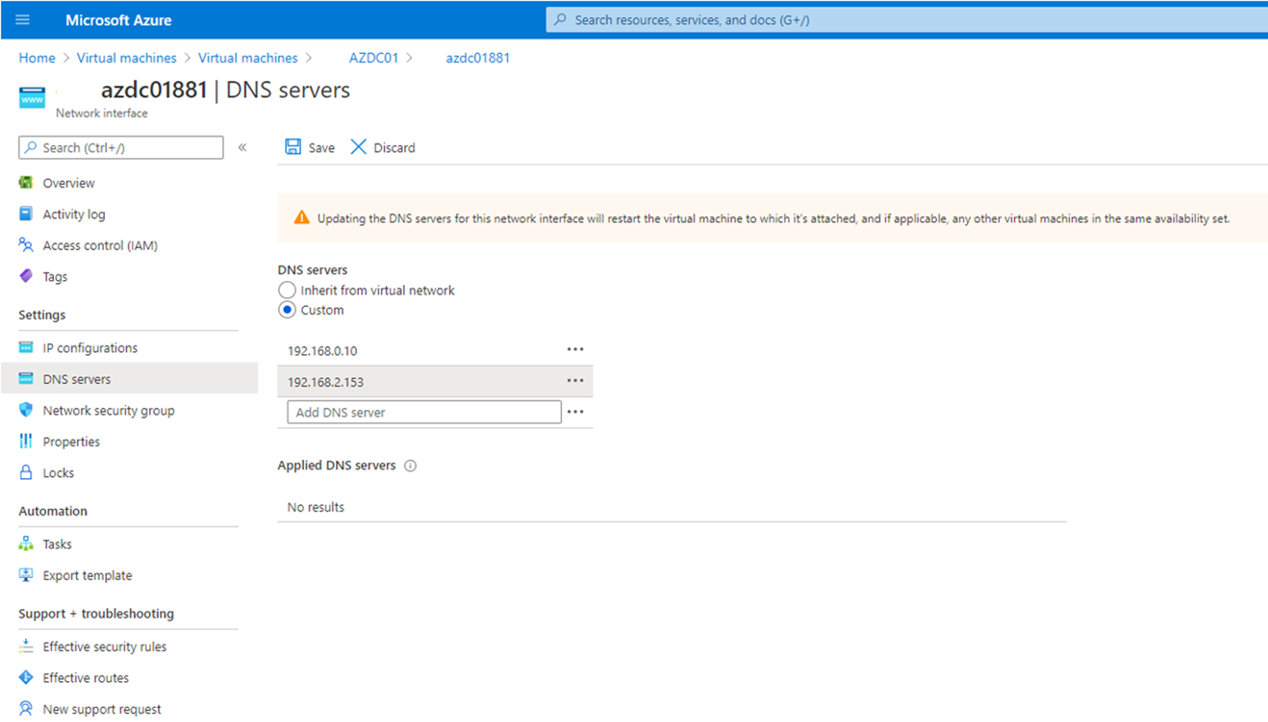
Task: Navigate to Home breadcrumb link
Action: [37, 58]
